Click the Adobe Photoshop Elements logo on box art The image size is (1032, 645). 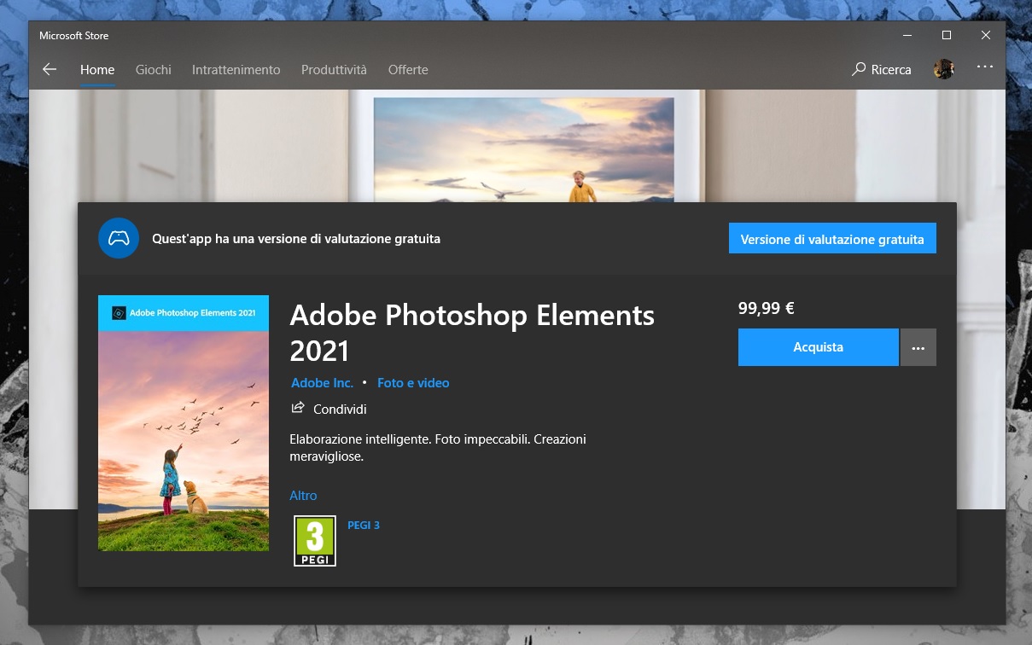(119, 313)
